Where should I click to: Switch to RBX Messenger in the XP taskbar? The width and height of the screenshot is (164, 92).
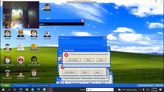tap(21, 86)
